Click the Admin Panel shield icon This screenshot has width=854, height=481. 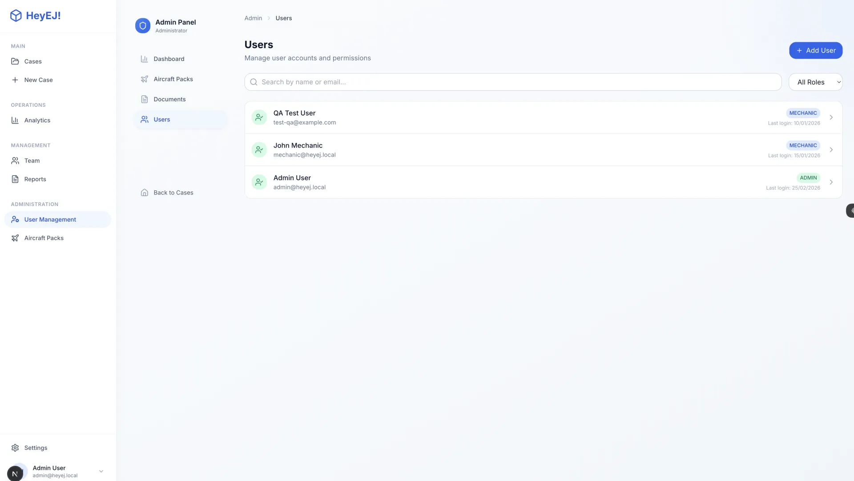(x=143, y=26)
